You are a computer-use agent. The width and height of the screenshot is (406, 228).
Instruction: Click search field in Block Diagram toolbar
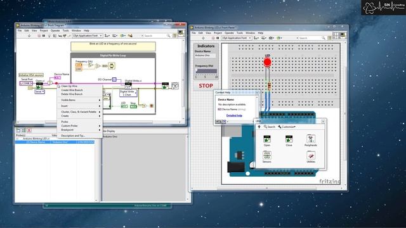point(156,35)
